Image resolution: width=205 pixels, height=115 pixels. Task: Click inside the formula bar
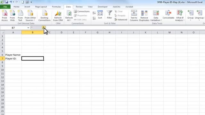(x=125, y=28)
